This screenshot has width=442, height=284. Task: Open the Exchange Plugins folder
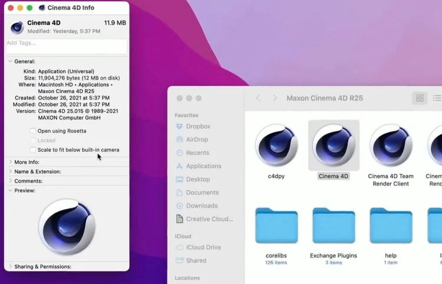(x=333, y=226)
